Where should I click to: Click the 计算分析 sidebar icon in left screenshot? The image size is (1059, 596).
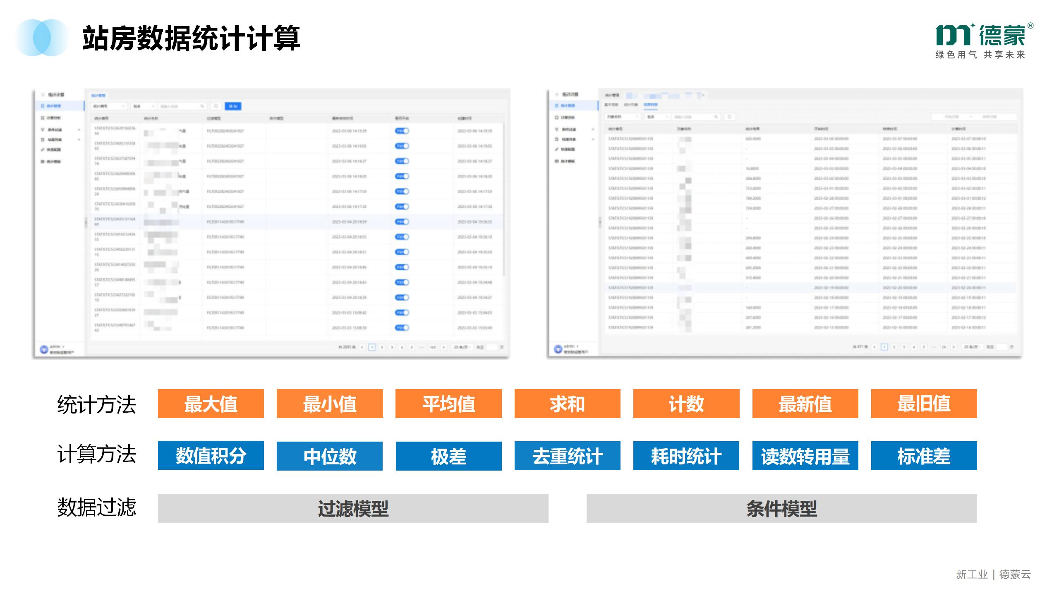pyautogui.click(x=42, y=118)
